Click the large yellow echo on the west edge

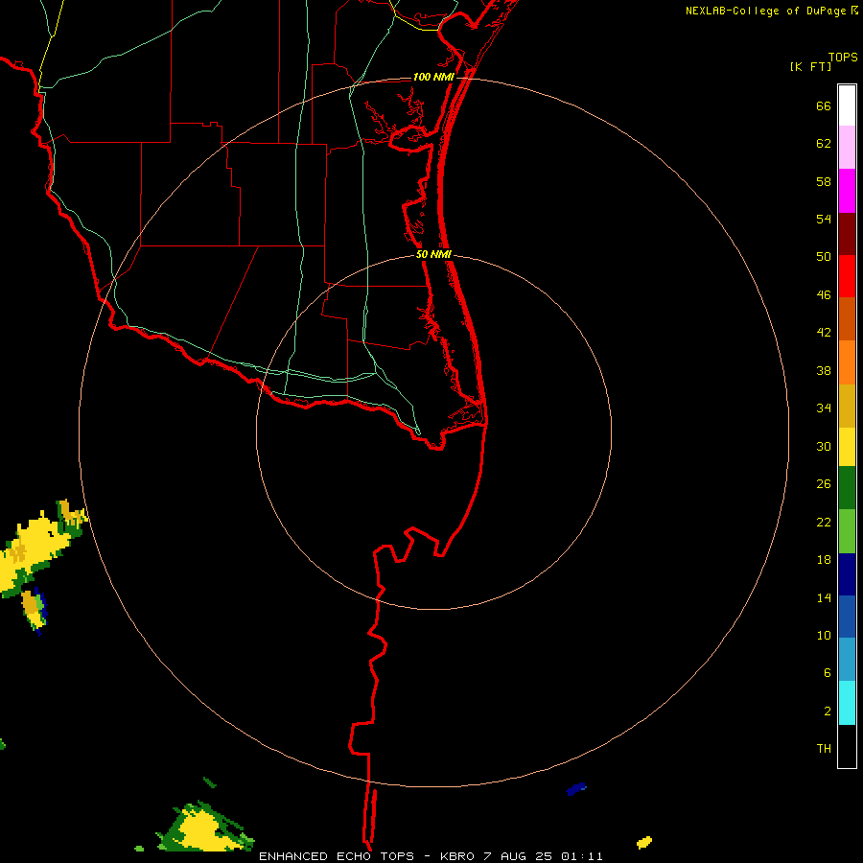click(x=35, y=549)
